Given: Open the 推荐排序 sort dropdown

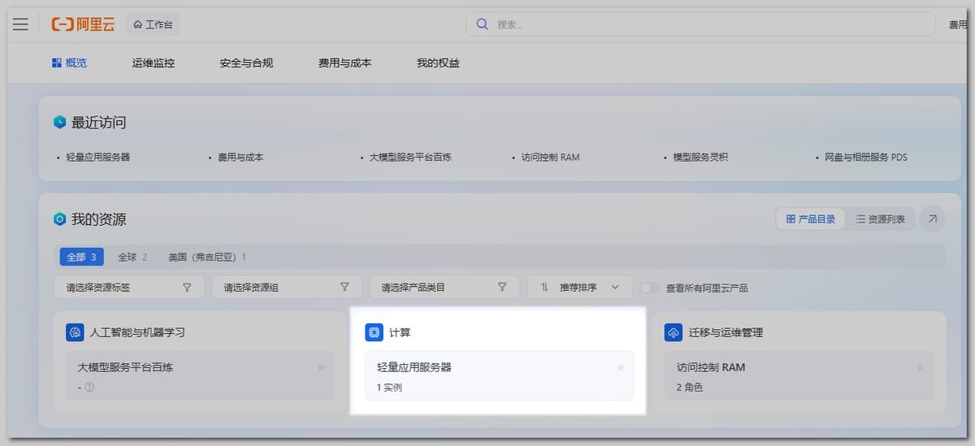Looking at the screenshot, I should [579, 287].
